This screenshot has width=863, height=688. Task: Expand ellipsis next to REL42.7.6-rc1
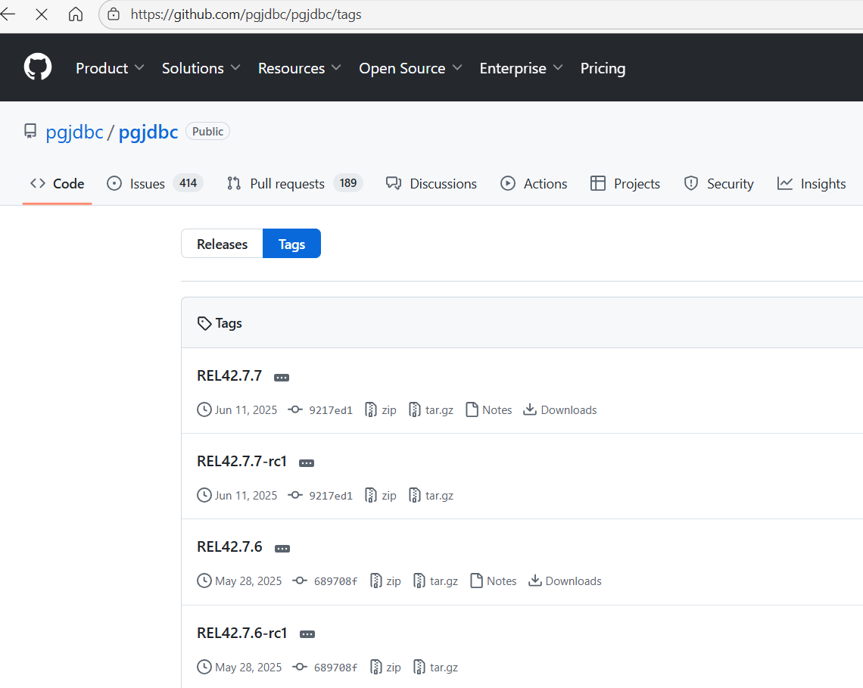pos(307,634)
